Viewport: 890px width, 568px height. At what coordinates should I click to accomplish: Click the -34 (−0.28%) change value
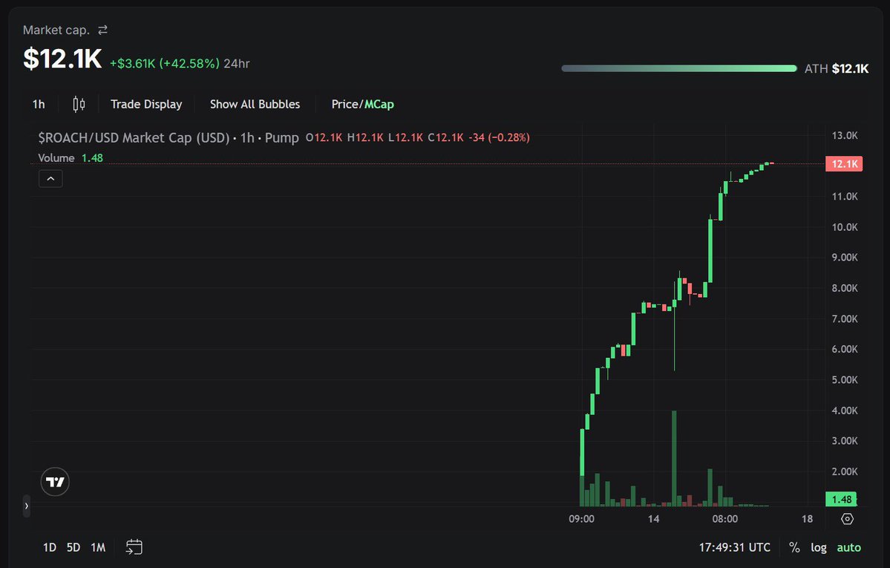click(499, 137)
